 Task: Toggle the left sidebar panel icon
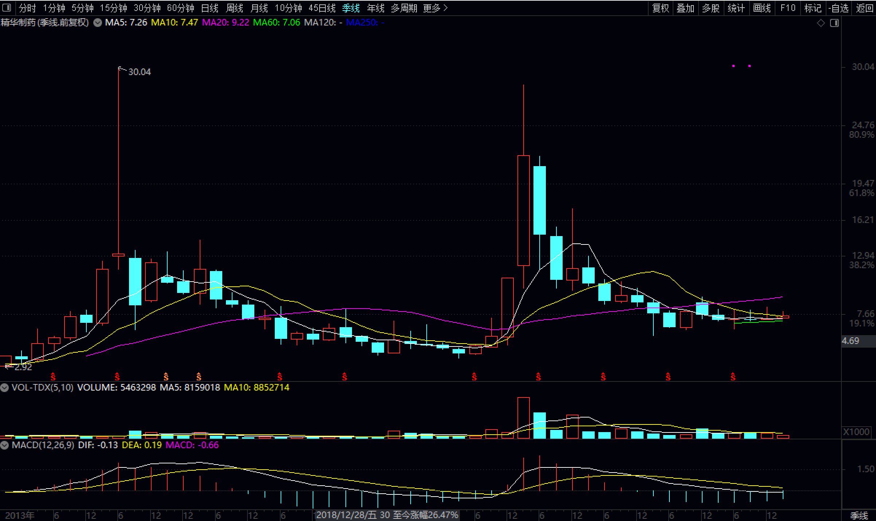(x=6, y=8)
